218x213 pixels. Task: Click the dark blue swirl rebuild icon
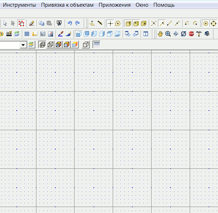207,34
